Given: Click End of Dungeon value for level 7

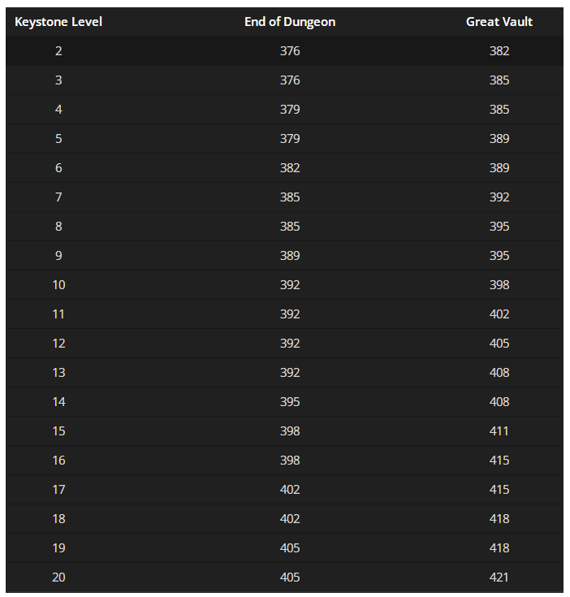Looking at the screenshot, I should pos(290,197).
